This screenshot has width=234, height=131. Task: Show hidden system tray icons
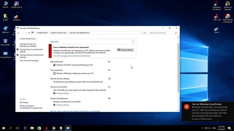point(203,128)
